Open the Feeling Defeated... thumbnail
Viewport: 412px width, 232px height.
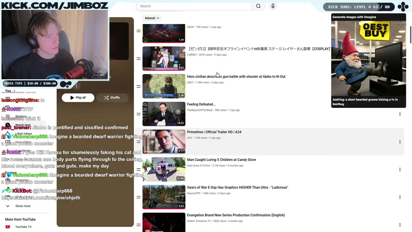pos(164,114)
